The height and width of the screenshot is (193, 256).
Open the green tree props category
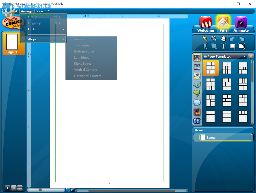197,94
